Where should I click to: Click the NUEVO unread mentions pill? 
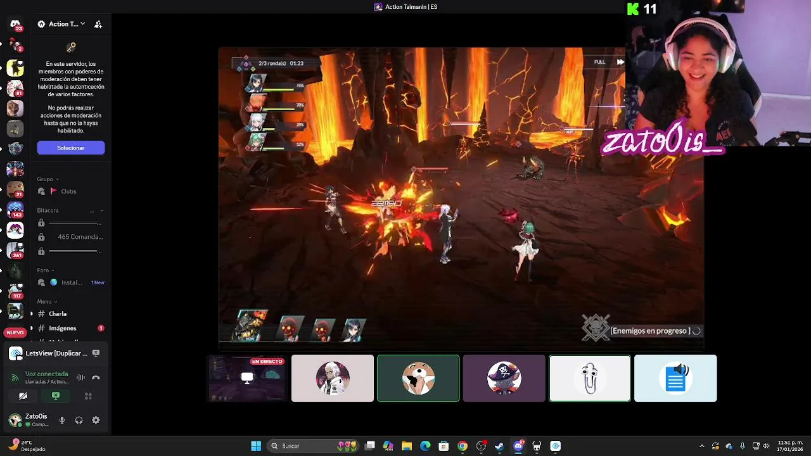click(x=15, y=332)
